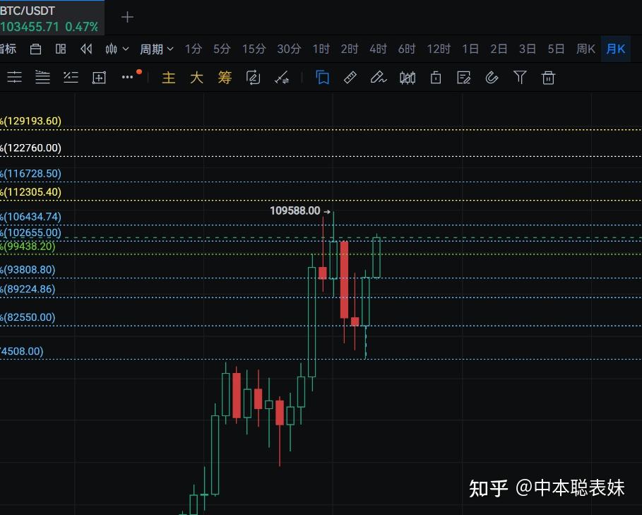Select the ruler measure tool
This screenshot has height=515, width=642.
point(350,78)
